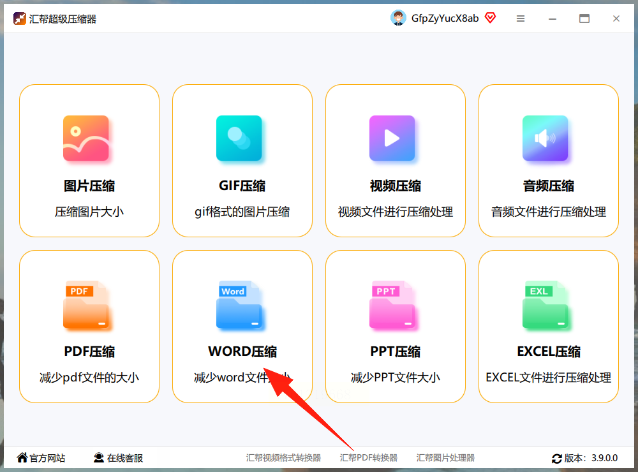Choose the EXL green folder icon

pyautogui.click(x=545, y=304)
